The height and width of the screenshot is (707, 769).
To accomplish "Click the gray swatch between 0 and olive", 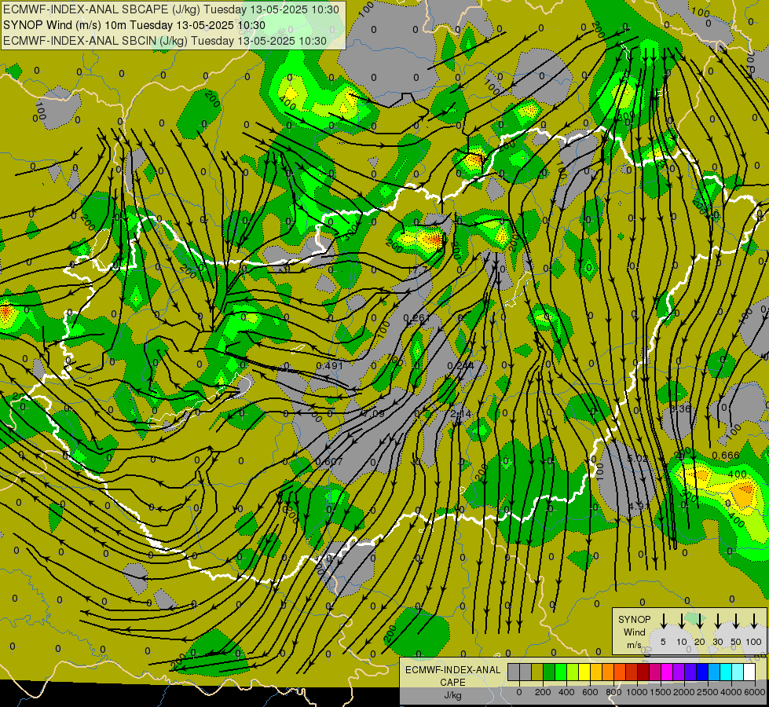I will 525,672.
